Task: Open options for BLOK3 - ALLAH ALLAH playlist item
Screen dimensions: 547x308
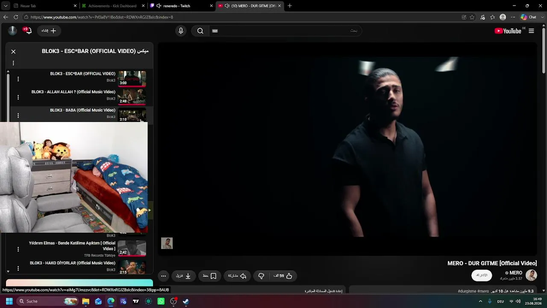Action: pyautogui.click(x=18, y=97)
